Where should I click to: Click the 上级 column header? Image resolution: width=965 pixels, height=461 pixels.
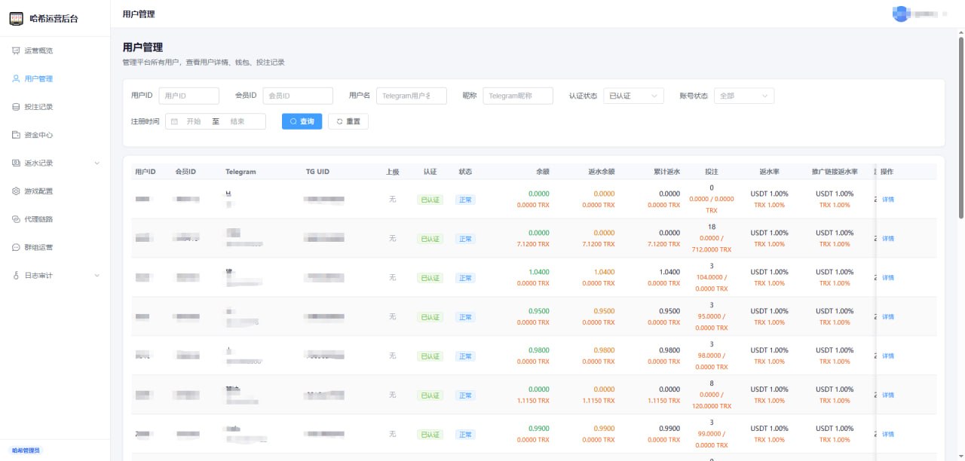[392, 172]
